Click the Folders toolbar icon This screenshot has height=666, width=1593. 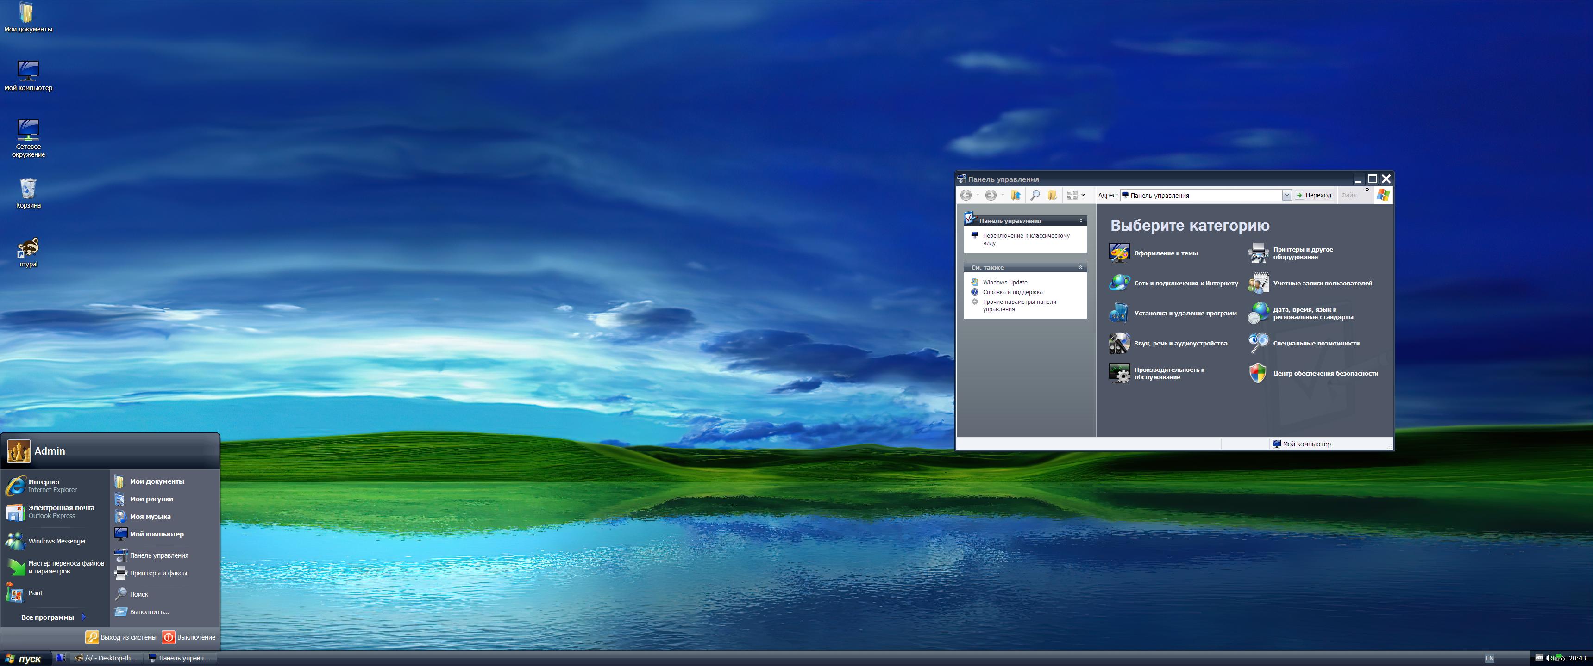1053,195
